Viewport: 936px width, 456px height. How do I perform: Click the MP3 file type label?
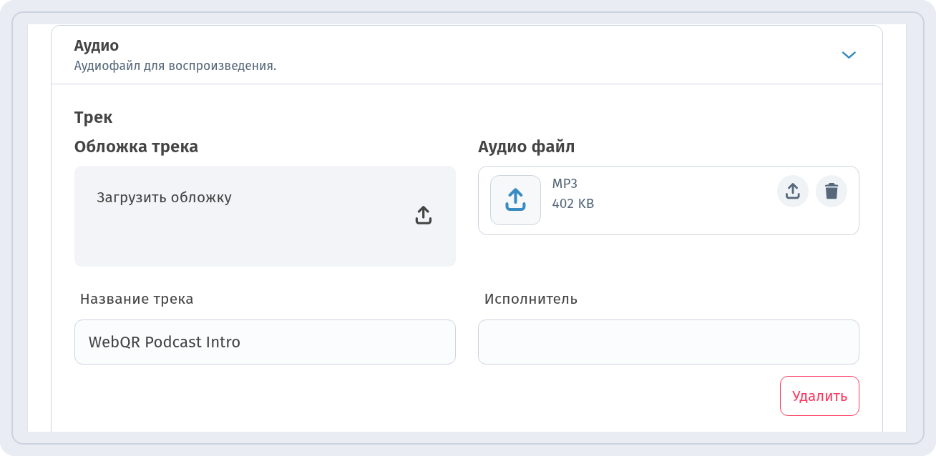pyautogui.click(x=565, y=184)
